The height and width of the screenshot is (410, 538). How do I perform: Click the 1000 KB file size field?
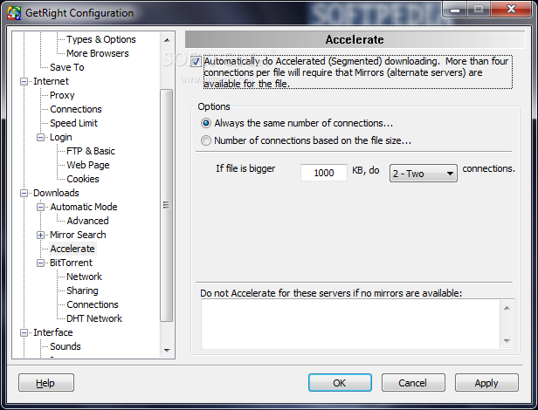(323, 173)
